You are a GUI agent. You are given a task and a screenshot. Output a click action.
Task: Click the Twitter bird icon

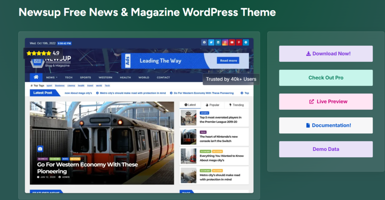click(x=211, y=42)
